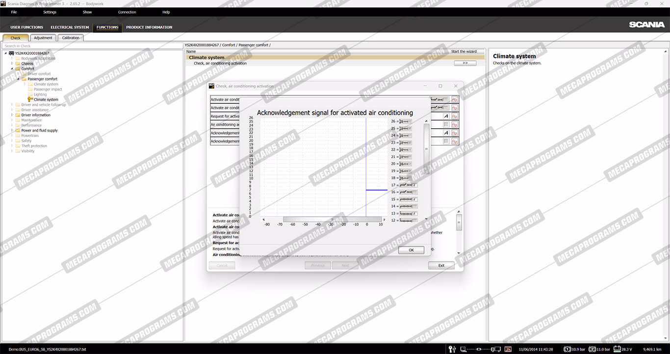
Task: Click the switch symbol for legend value 26
Action: tap(406, 121)
